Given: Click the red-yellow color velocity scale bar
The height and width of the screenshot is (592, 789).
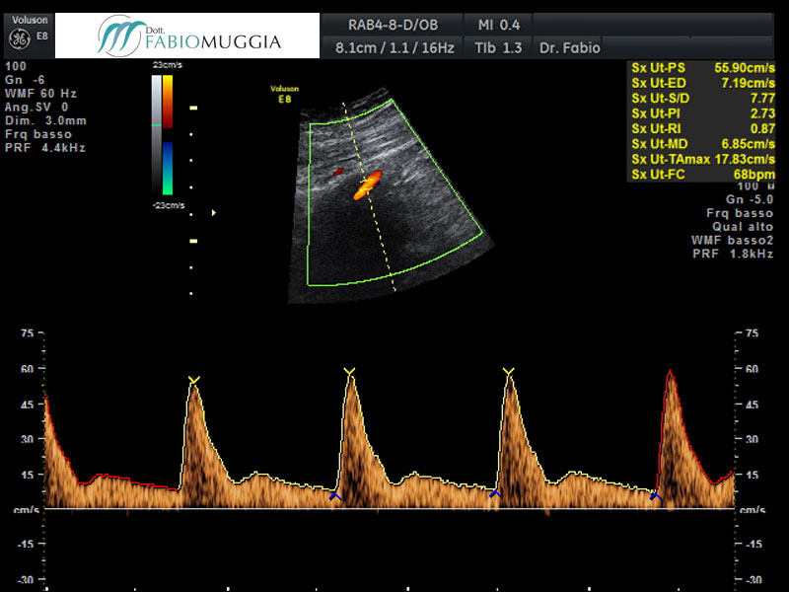Looking at the screenshot, I should click(169, 102).
